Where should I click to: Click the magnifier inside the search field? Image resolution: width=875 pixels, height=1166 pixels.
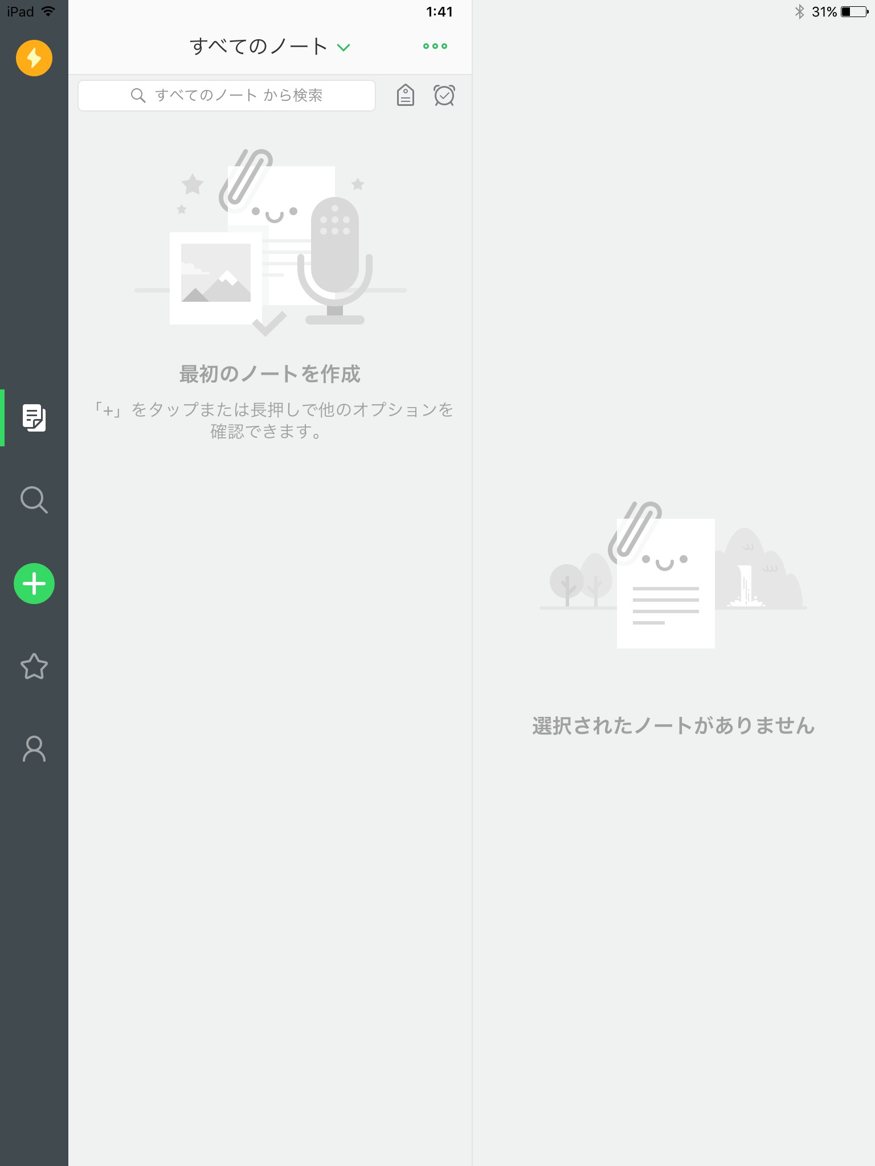click(x=138, y=95)
